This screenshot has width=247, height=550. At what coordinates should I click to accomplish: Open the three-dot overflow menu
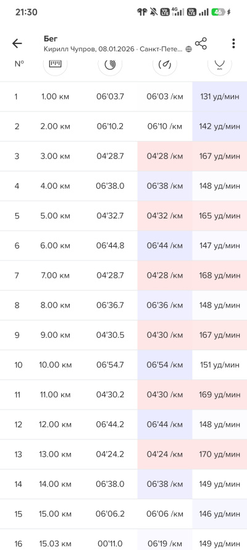pos(233,43)
